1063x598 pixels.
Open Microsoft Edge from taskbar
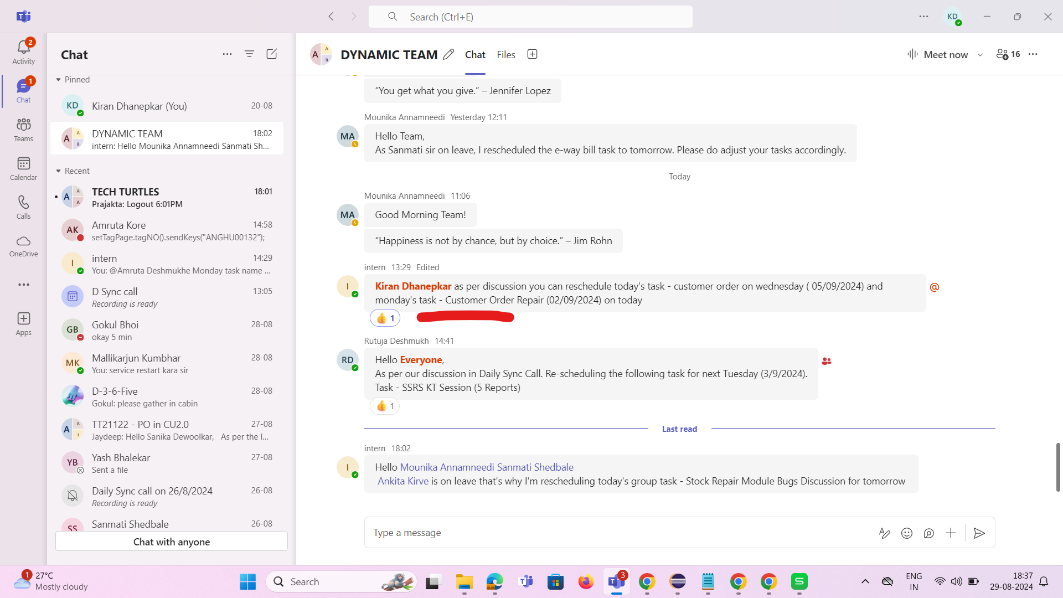click(x=494, y=581)
